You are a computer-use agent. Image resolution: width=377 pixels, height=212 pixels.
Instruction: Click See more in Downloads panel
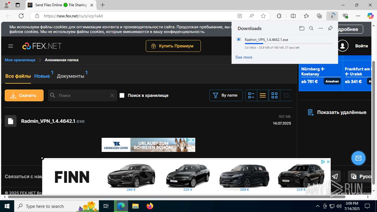[244, 57]
